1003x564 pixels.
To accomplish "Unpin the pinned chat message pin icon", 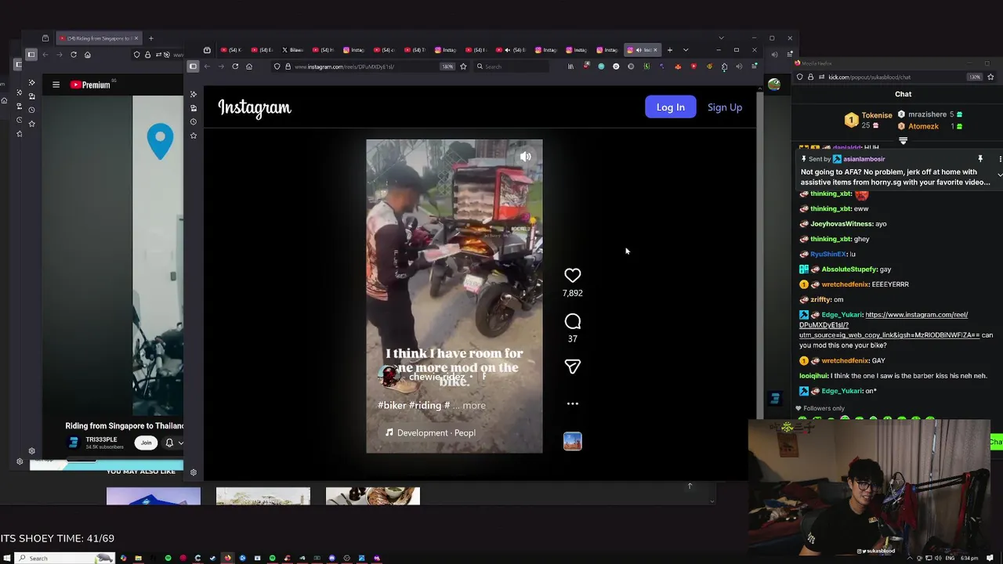I will coord(980,159).
